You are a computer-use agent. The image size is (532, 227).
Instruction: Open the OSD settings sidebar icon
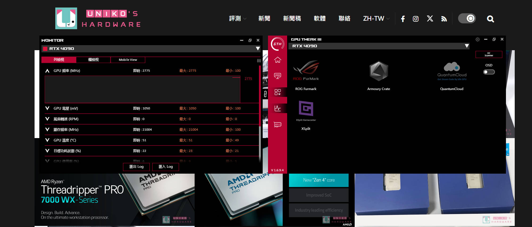tap(278, 76)
